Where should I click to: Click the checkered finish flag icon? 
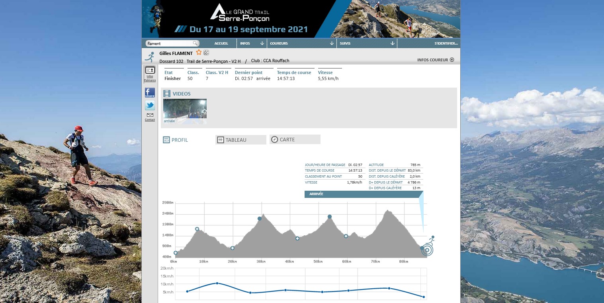pos(206,53)
